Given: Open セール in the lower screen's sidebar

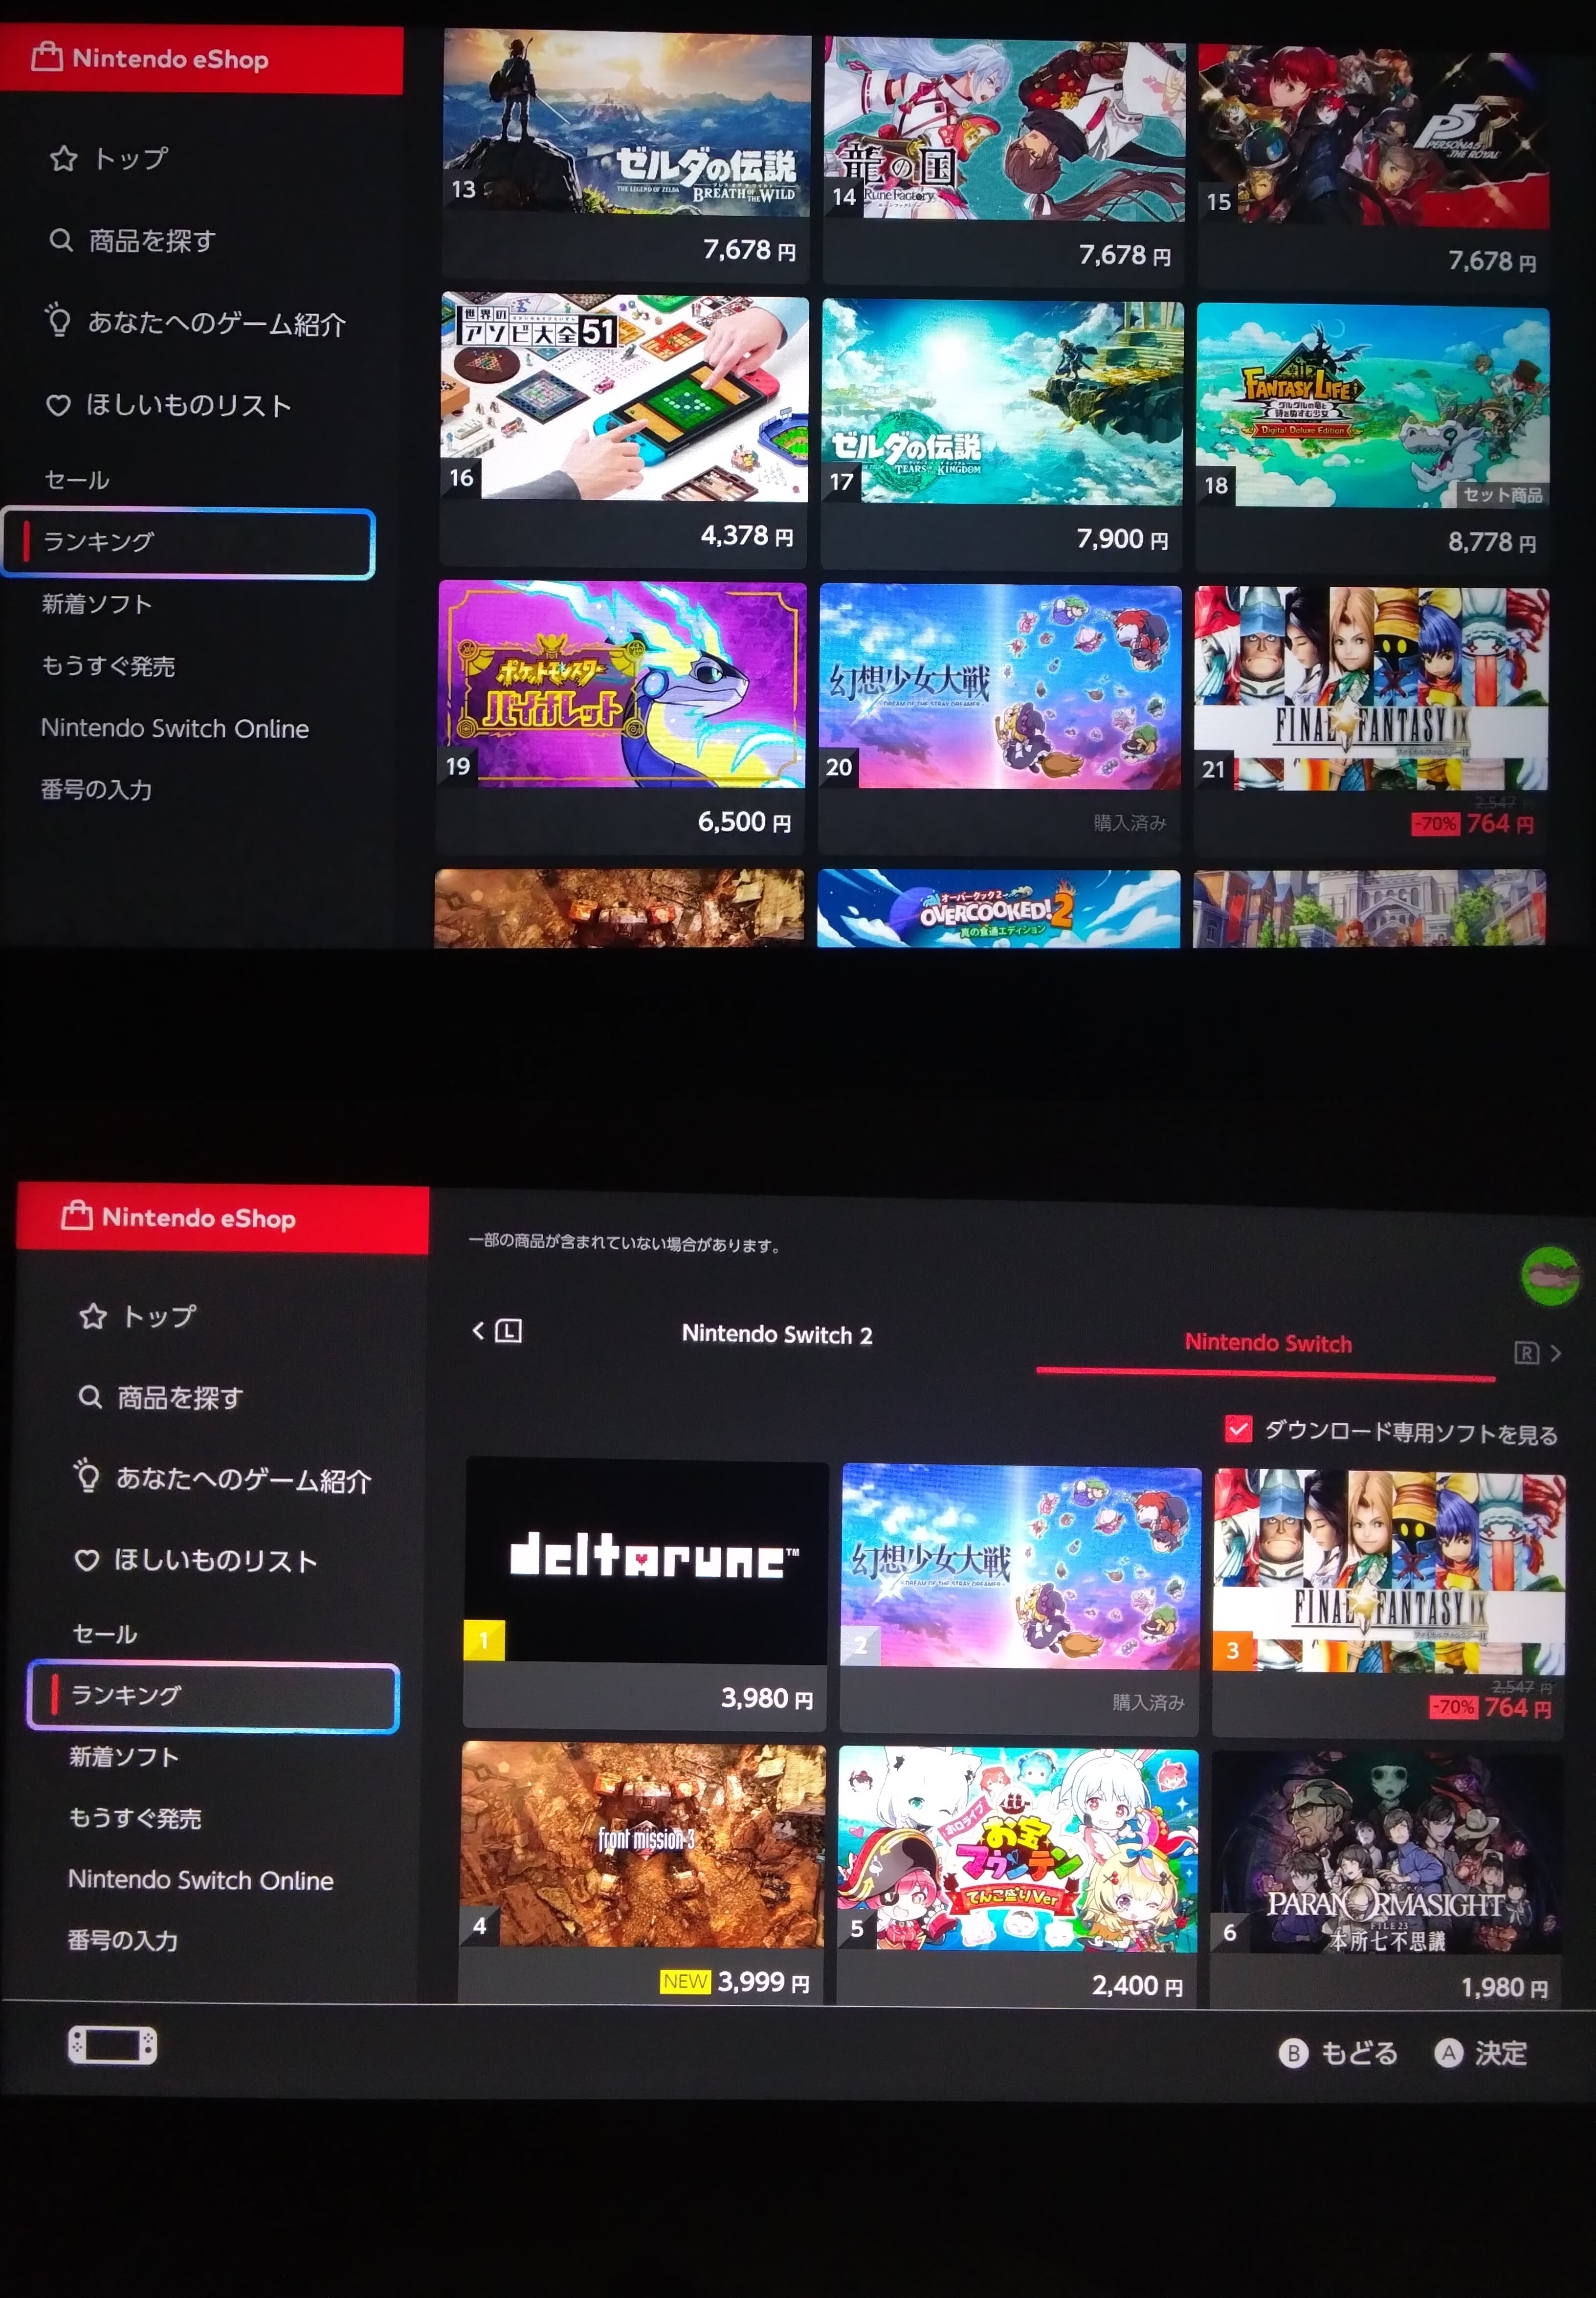Looking at the screenshot, I should pos(105,1634).
